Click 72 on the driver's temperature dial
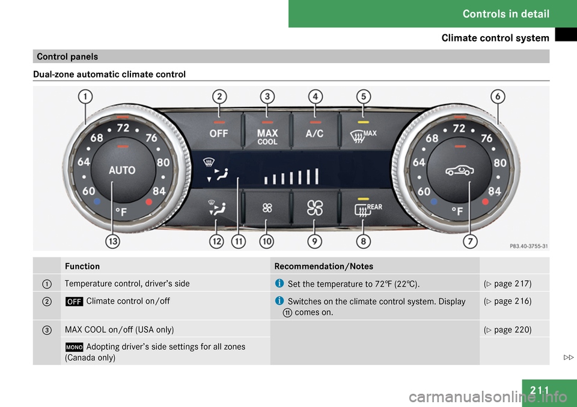The width and height of the screenshot is (577, 407). [123, 127]
